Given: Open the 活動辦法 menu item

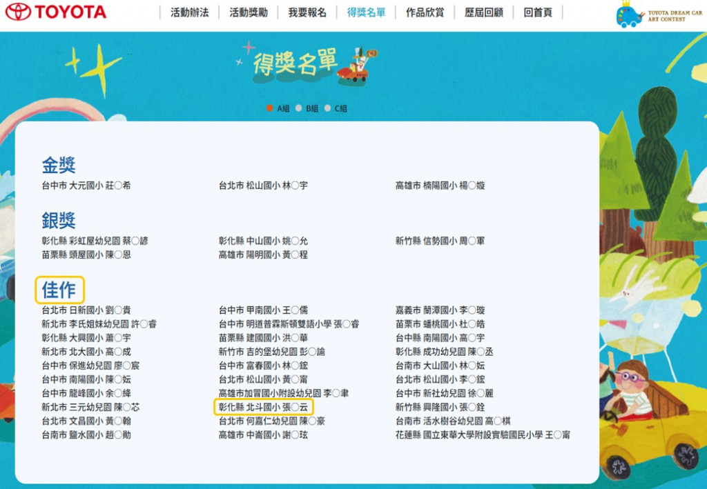Looking at the screenshot, I should 189,12.
